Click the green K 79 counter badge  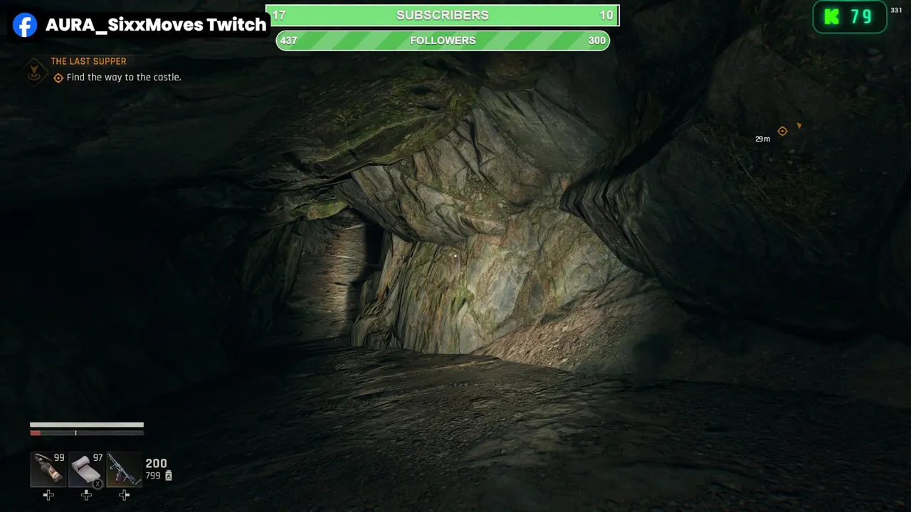(850, 17)
